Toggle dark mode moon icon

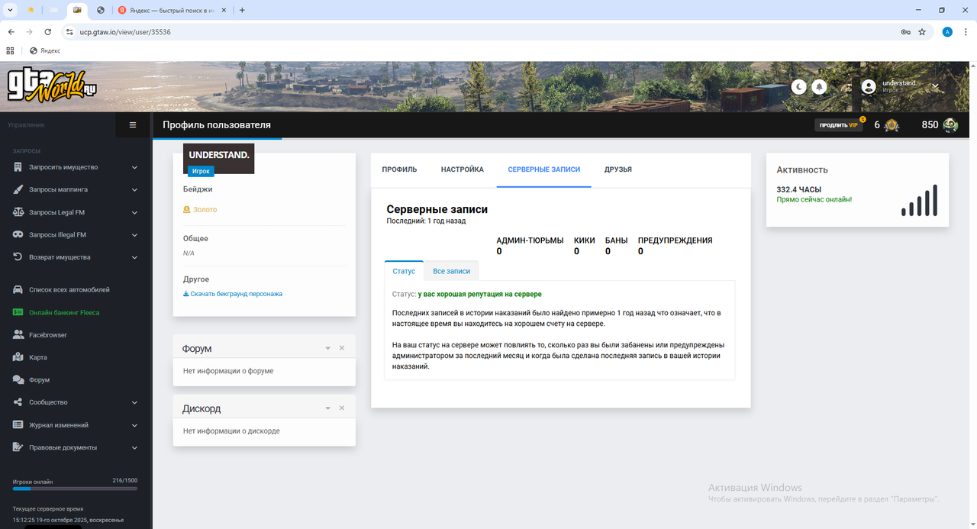click(799, 86)
